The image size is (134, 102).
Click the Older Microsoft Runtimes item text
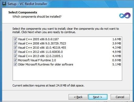[x=46, y=64]
